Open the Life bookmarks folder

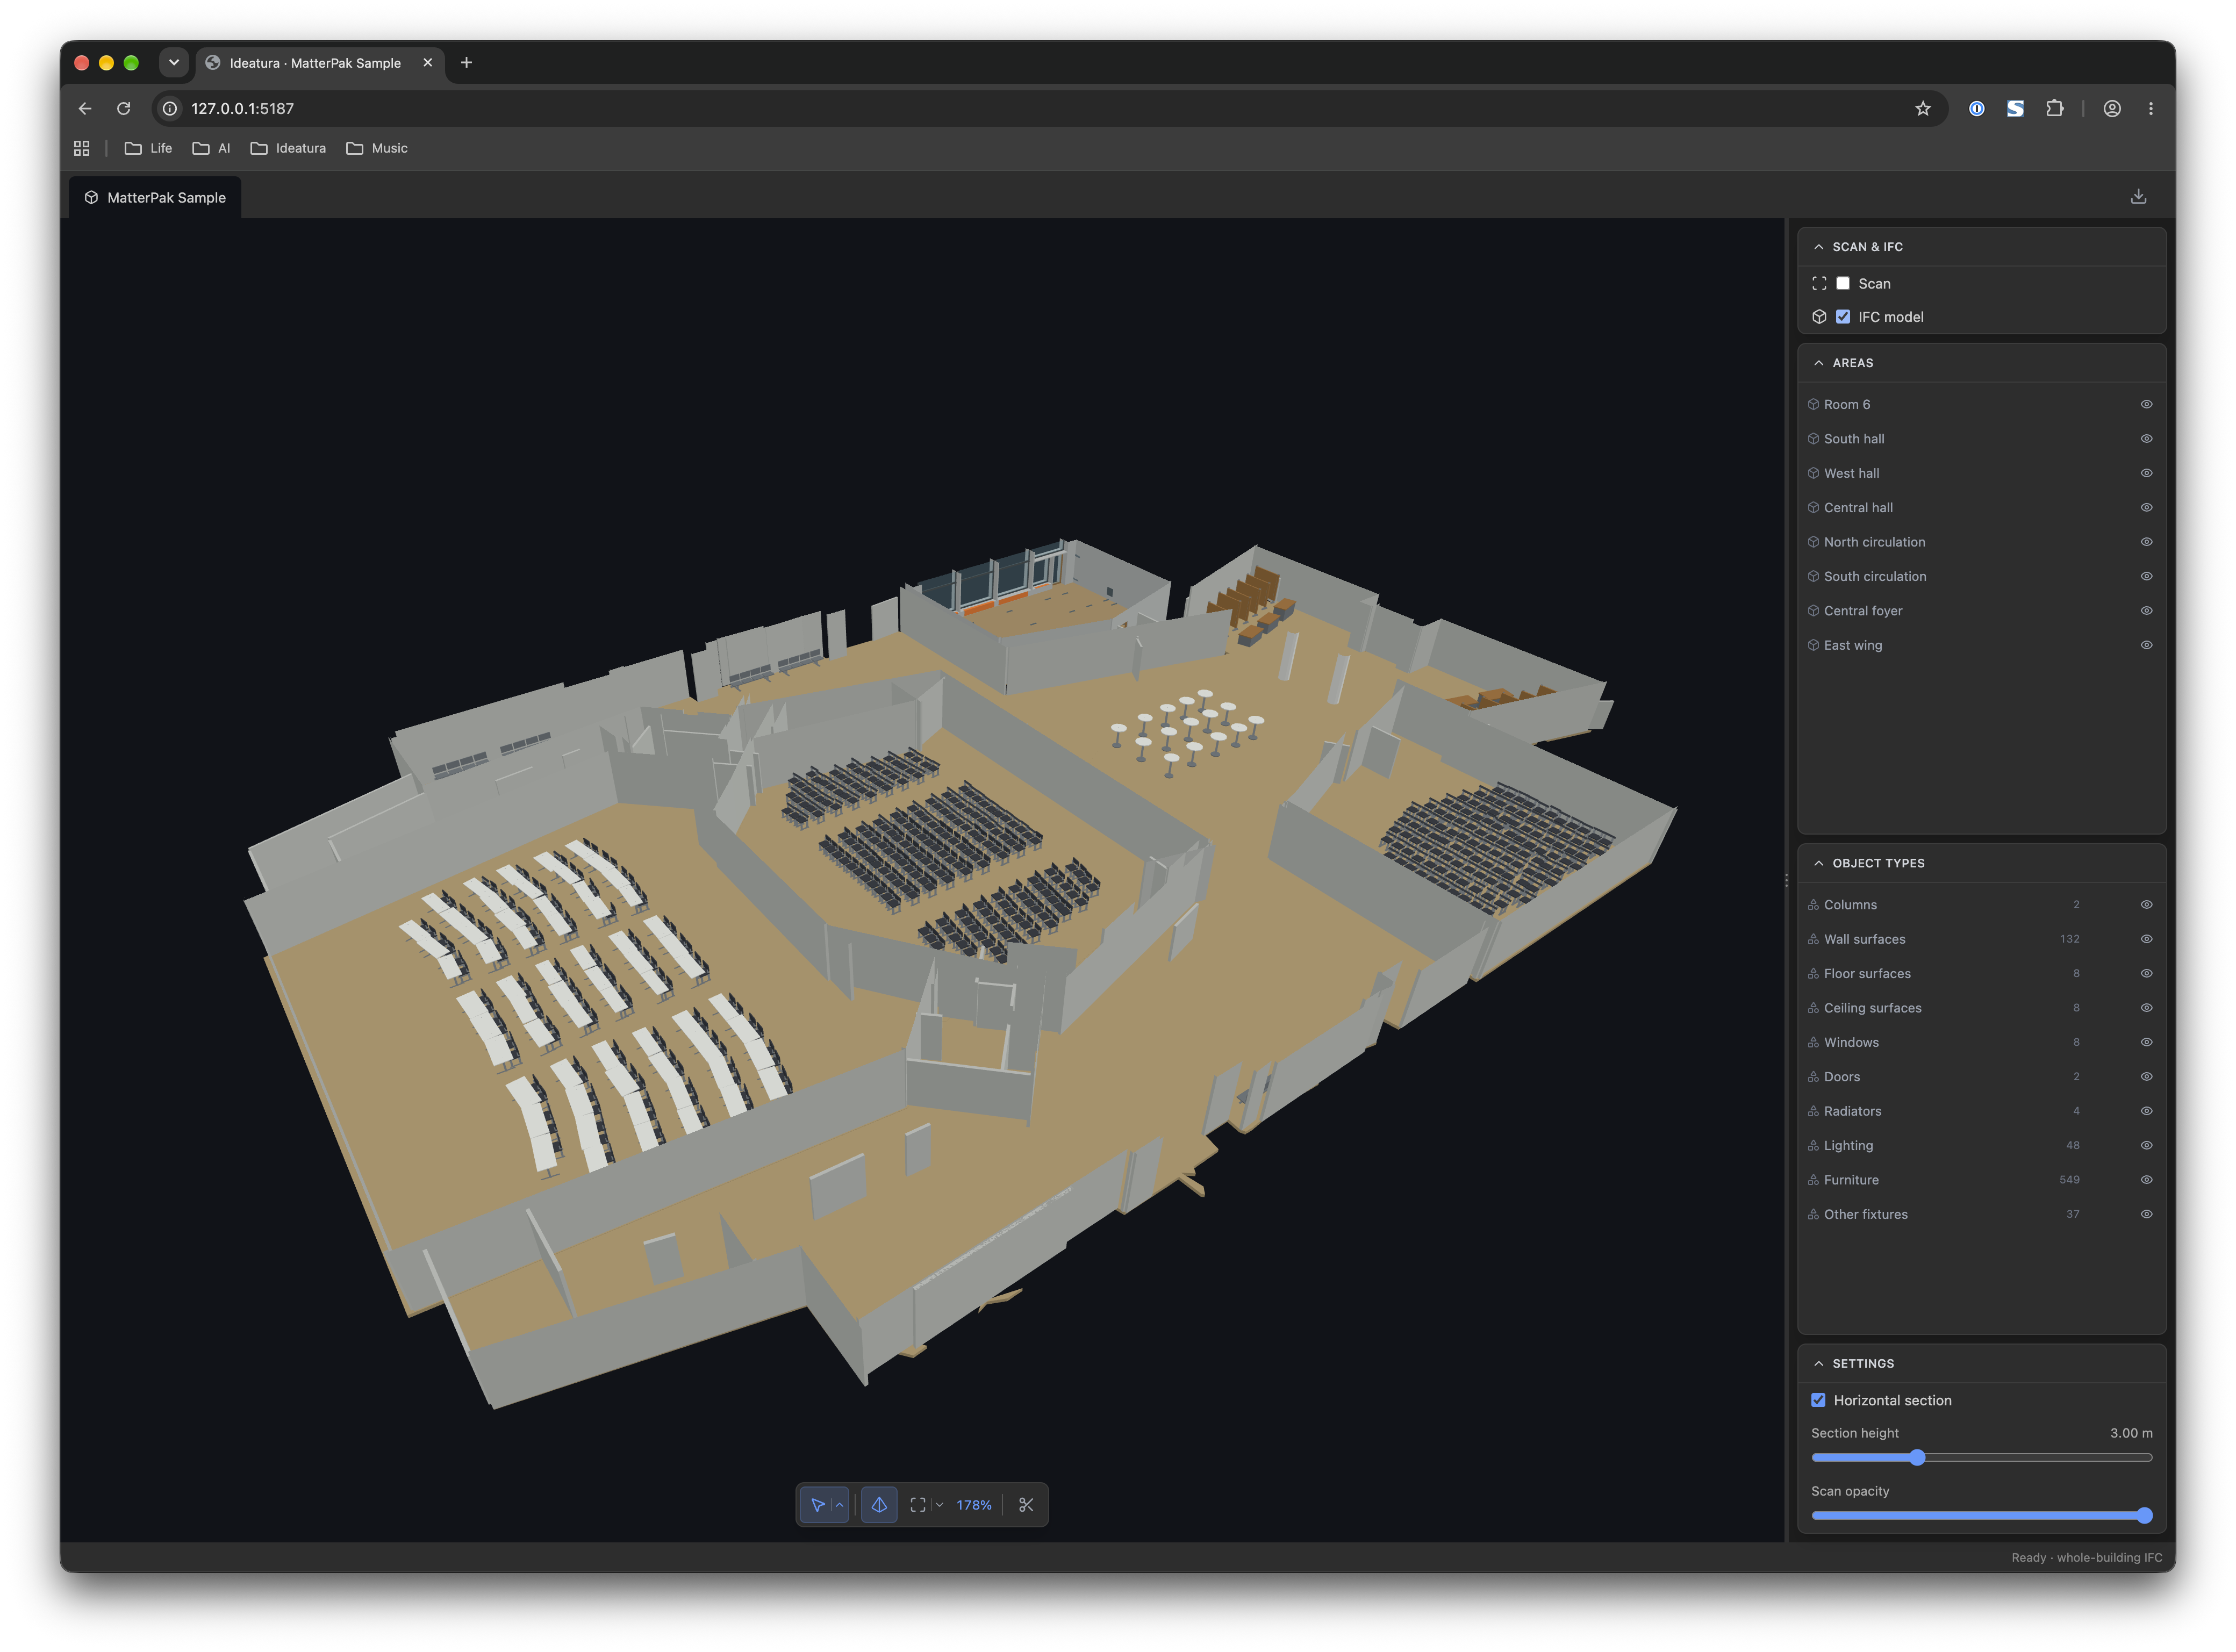click(148, 148)
